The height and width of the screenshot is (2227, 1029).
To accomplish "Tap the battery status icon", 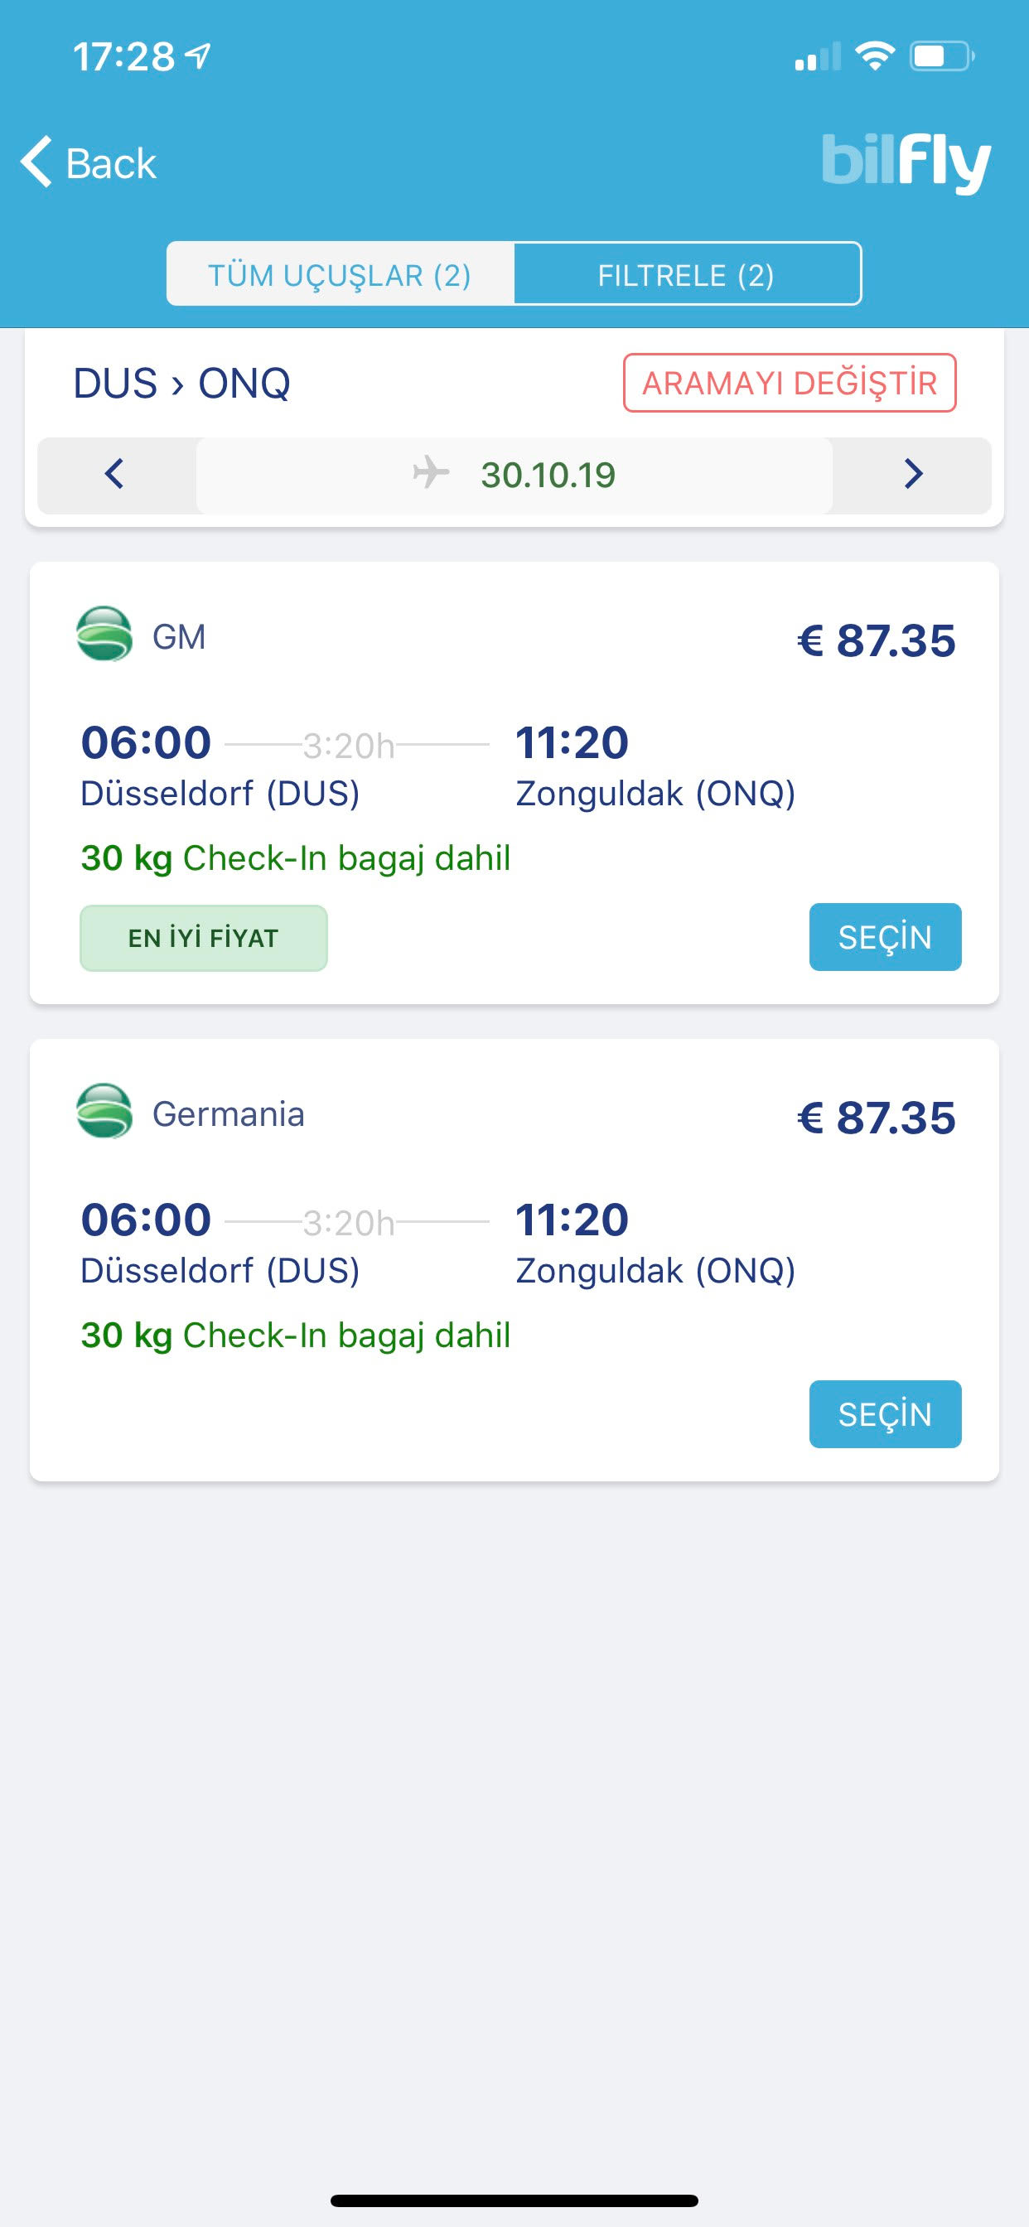I will point(942,57).
